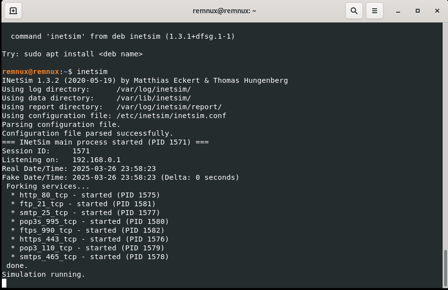Click the sudo apt install suggestion
Screen dimensions: 448x290
pos(72,54)
